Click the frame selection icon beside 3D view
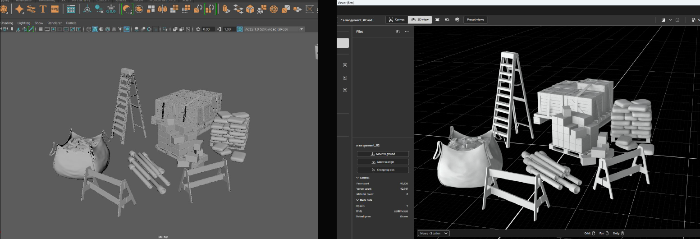700x239 pixels. (x=437, y=20)
